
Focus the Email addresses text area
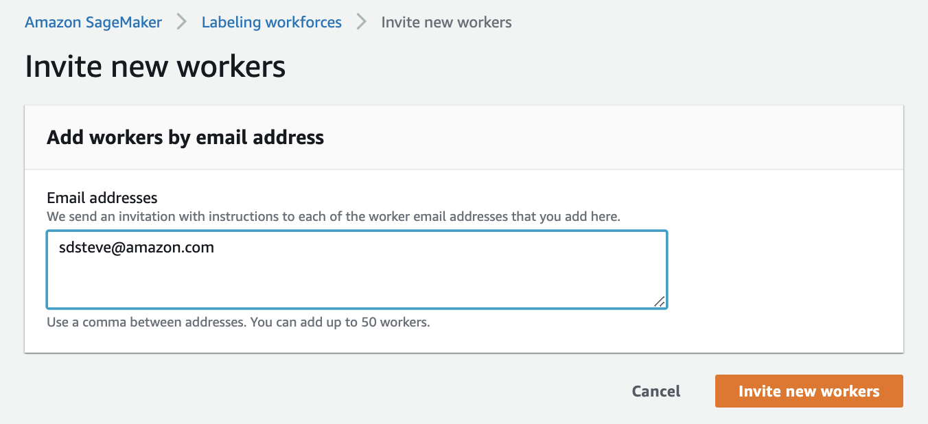click(x=357, y=270)
